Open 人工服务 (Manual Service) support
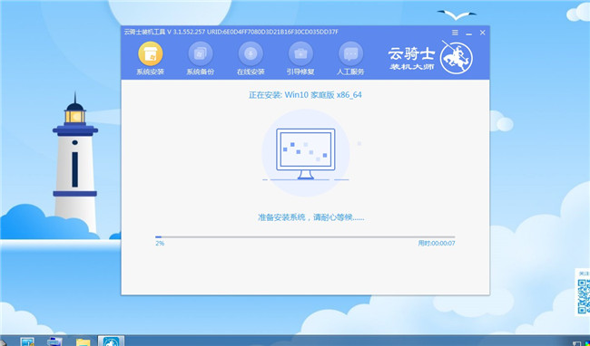 pos(350,59)
